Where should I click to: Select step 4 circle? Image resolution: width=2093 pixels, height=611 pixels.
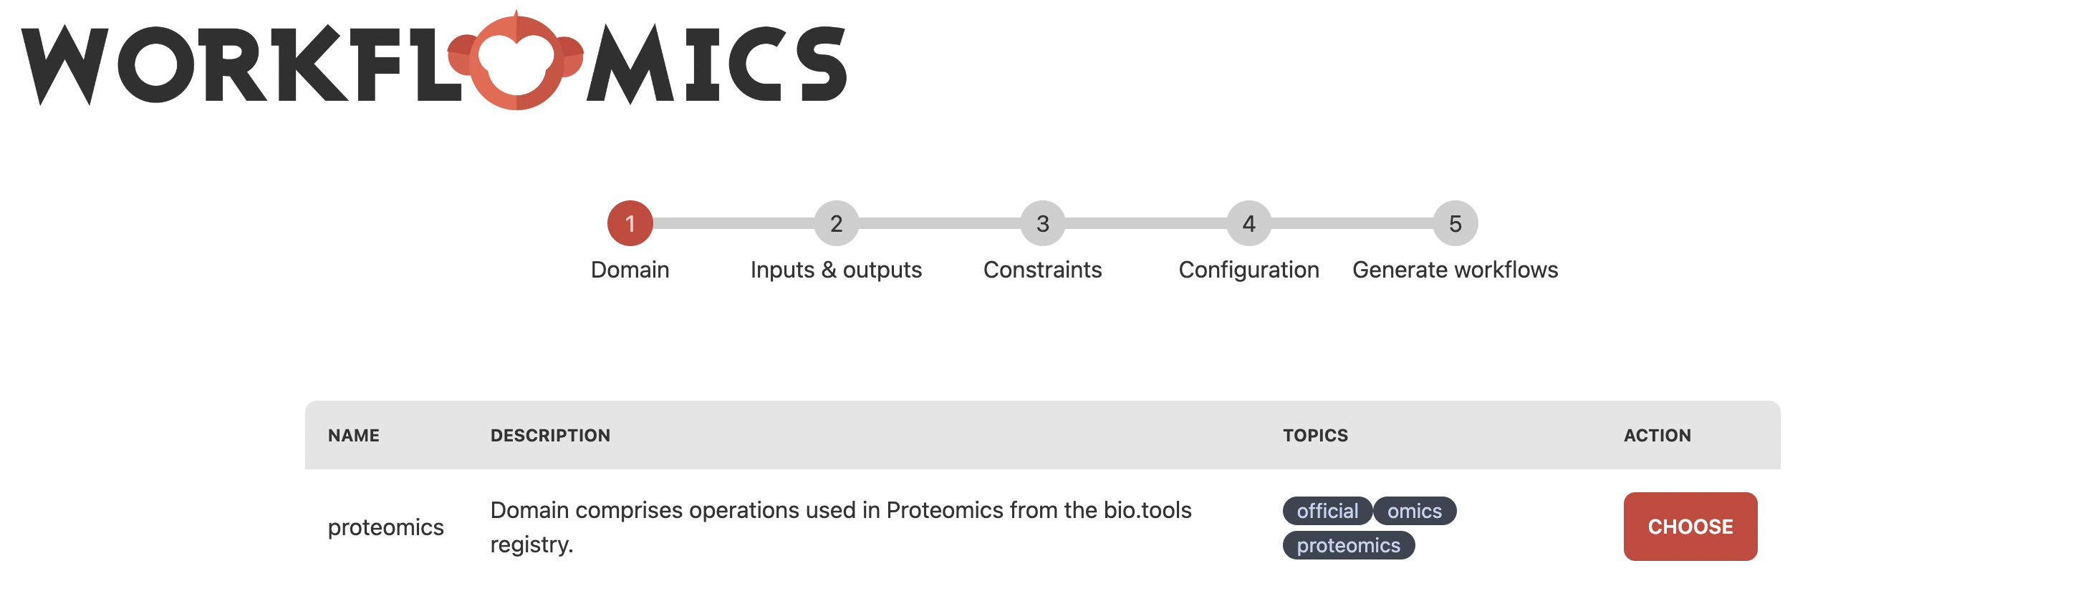pos(1248,223)
